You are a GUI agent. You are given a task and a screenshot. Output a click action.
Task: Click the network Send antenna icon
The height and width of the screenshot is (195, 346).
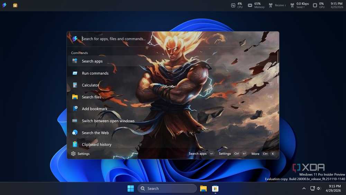[292, 5]
